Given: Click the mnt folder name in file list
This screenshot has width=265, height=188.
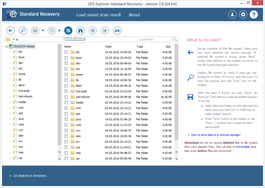Looking at the screenshot, I should 78,108.
